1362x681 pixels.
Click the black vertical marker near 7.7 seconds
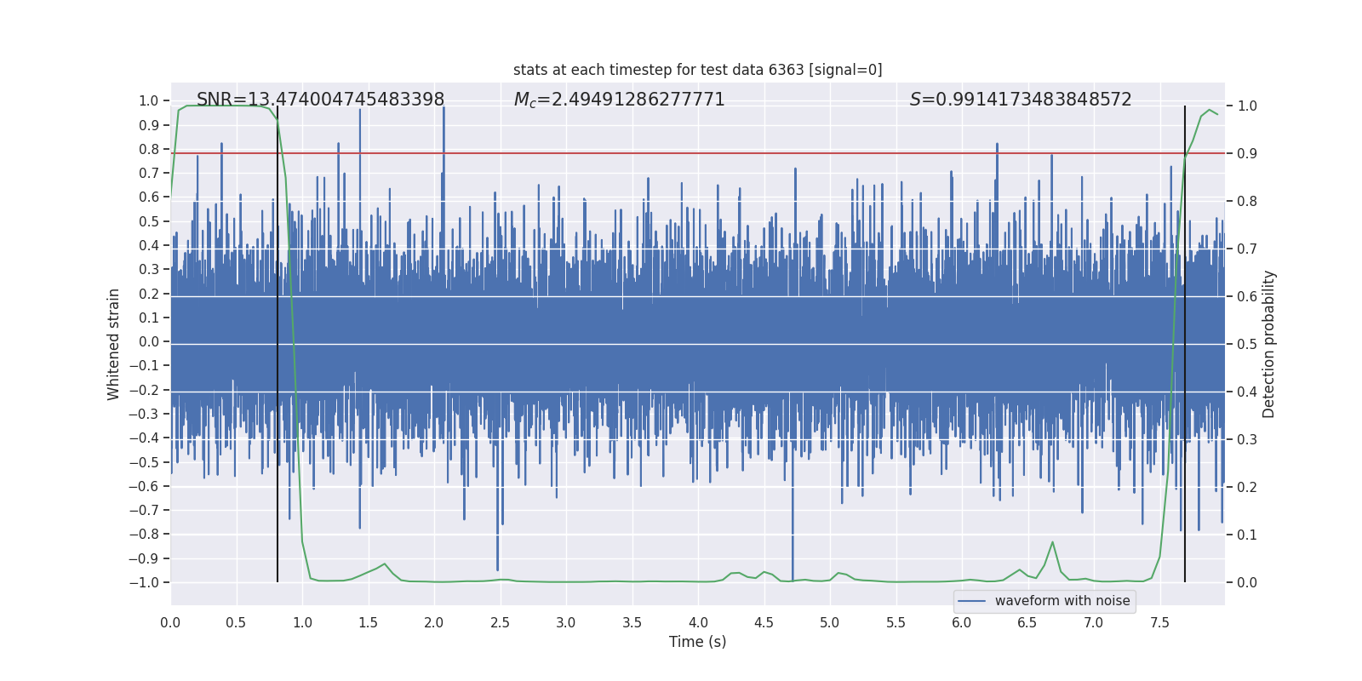pyautogui.click(x=1185, y=344)
